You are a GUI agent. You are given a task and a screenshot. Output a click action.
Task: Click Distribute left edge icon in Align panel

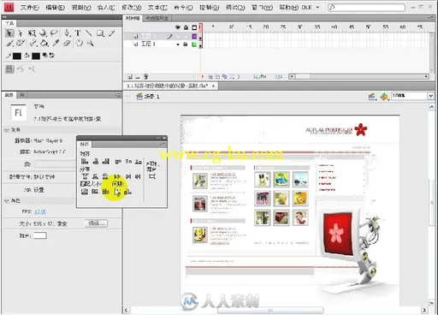(117, 176)
